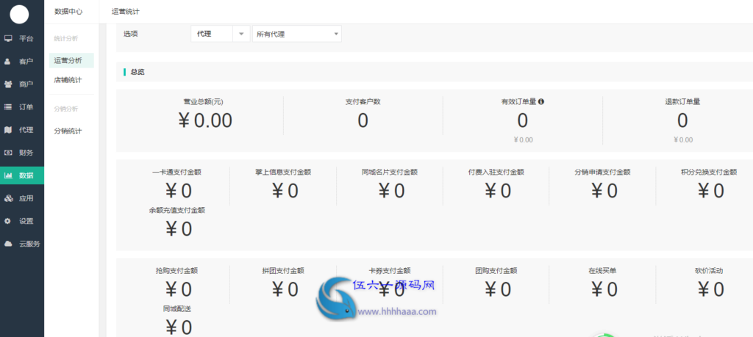
Task: Click the 余额充值支付金额 label
Action: 177,210
